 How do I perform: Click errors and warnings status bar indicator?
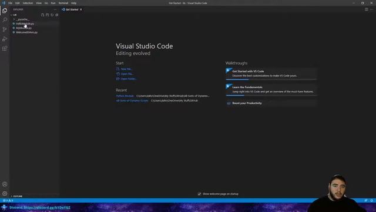[8, 200]
